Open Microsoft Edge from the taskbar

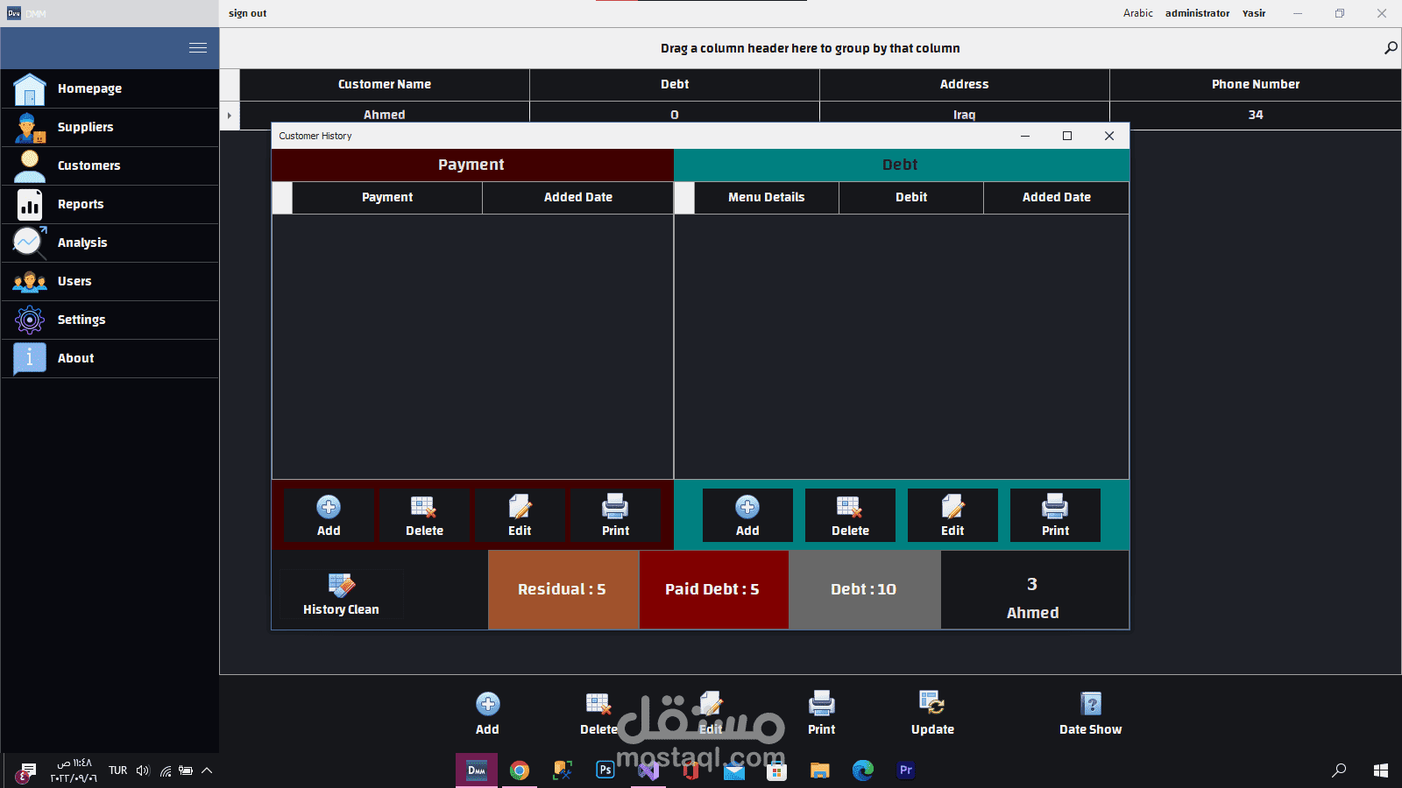[x=863, y=770]
